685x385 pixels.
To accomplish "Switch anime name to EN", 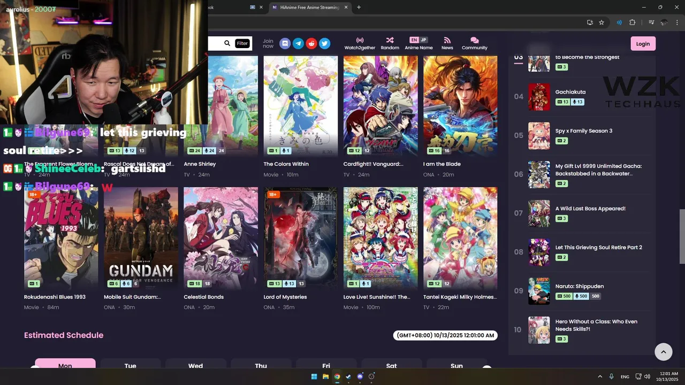I will [414, 40].
